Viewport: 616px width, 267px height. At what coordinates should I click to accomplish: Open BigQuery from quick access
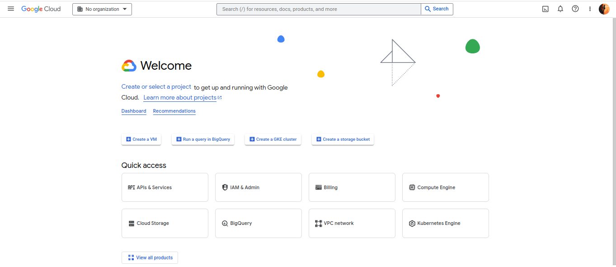point(258,223)
